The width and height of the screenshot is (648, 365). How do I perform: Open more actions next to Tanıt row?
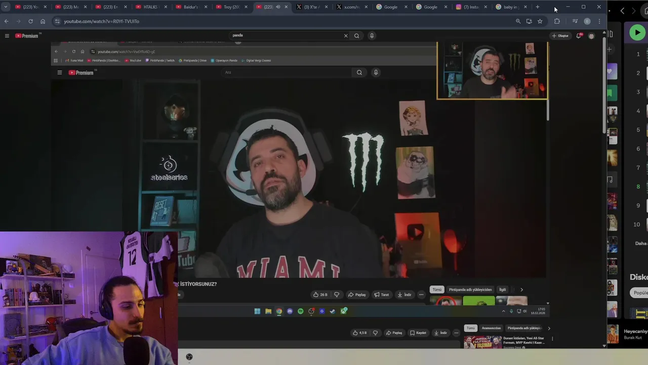point(421,295)
